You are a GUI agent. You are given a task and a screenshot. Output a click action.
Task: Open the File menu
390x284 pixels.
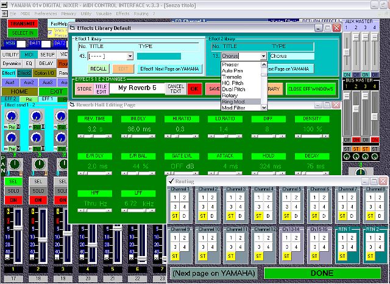pos(13,13)
